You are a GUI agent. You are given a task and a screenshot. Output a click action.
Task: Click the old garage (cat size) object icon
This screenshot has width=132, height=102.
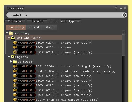coord(15,99)
